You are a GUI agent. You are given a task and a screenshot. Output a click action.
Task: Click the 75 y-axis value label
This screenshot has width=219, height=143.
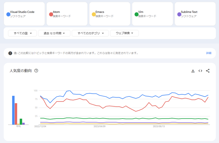[x=36, y=99]
